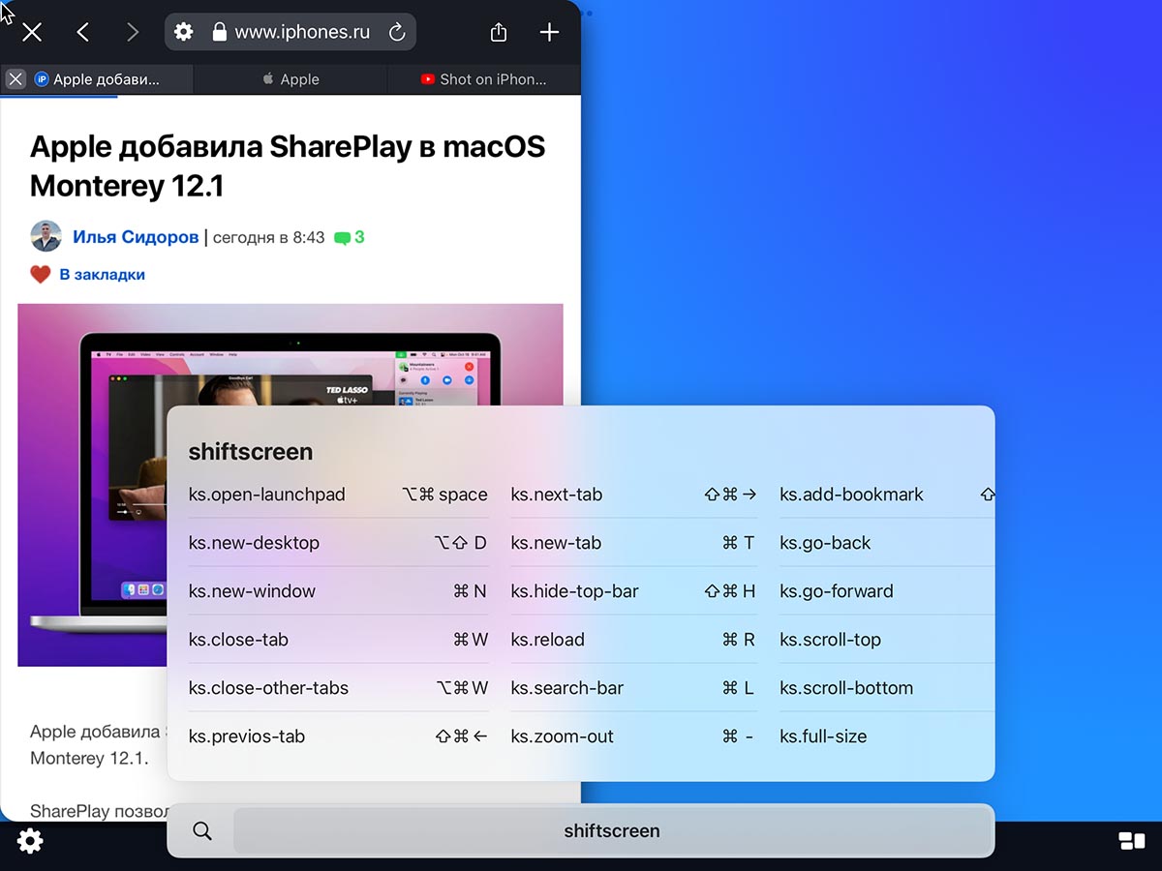Select ks.full-size shortcut row
Screen dimensions: 1162x871
(887, 736)
